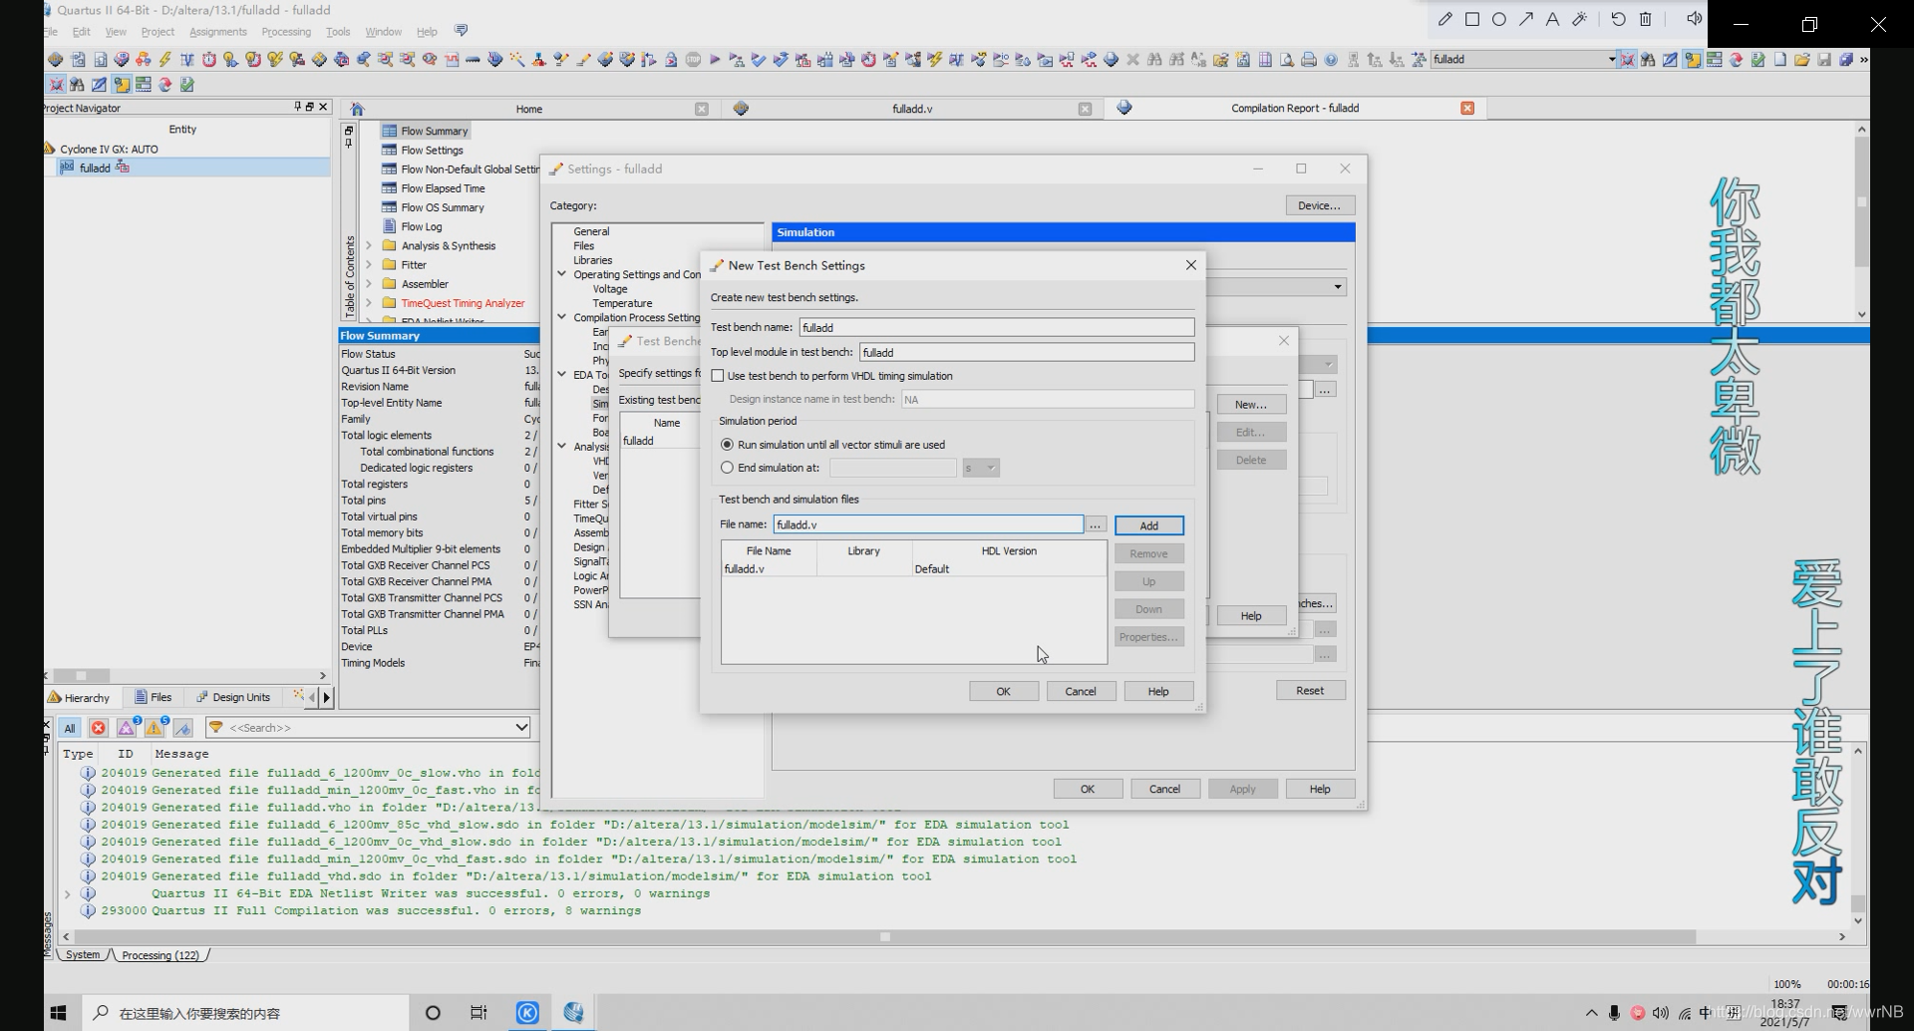Click the Open folder icon in top-right toolbar

[x=1802, y=60]
